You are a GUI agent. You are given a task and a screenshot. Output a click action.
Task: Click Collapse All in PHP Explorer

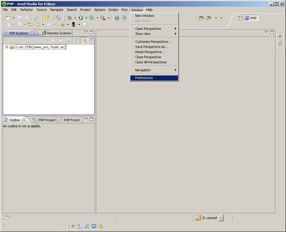click(78, 40)
